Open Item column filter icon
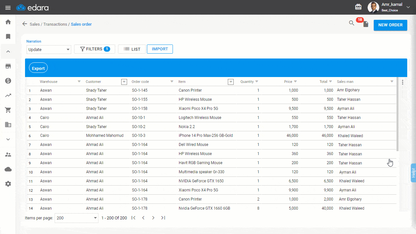Viewport: 416px width, 234px height. (x=231, y=82)
